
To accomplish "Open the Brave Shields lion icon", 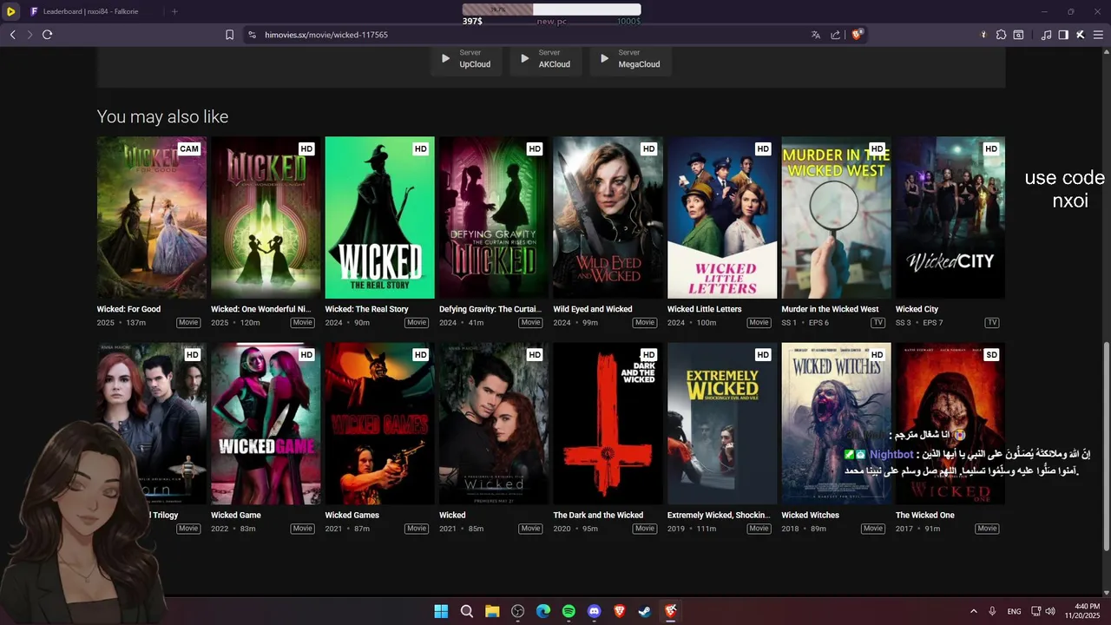I will [x=858, y=35].
